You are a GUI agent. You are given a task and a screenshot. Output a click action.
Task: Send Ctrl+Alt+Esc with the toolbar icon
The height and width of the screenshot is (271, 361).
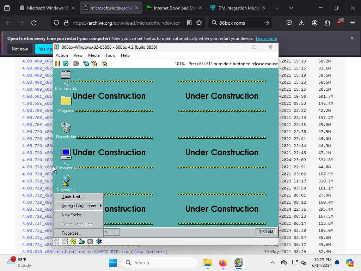tap(94, 64)
